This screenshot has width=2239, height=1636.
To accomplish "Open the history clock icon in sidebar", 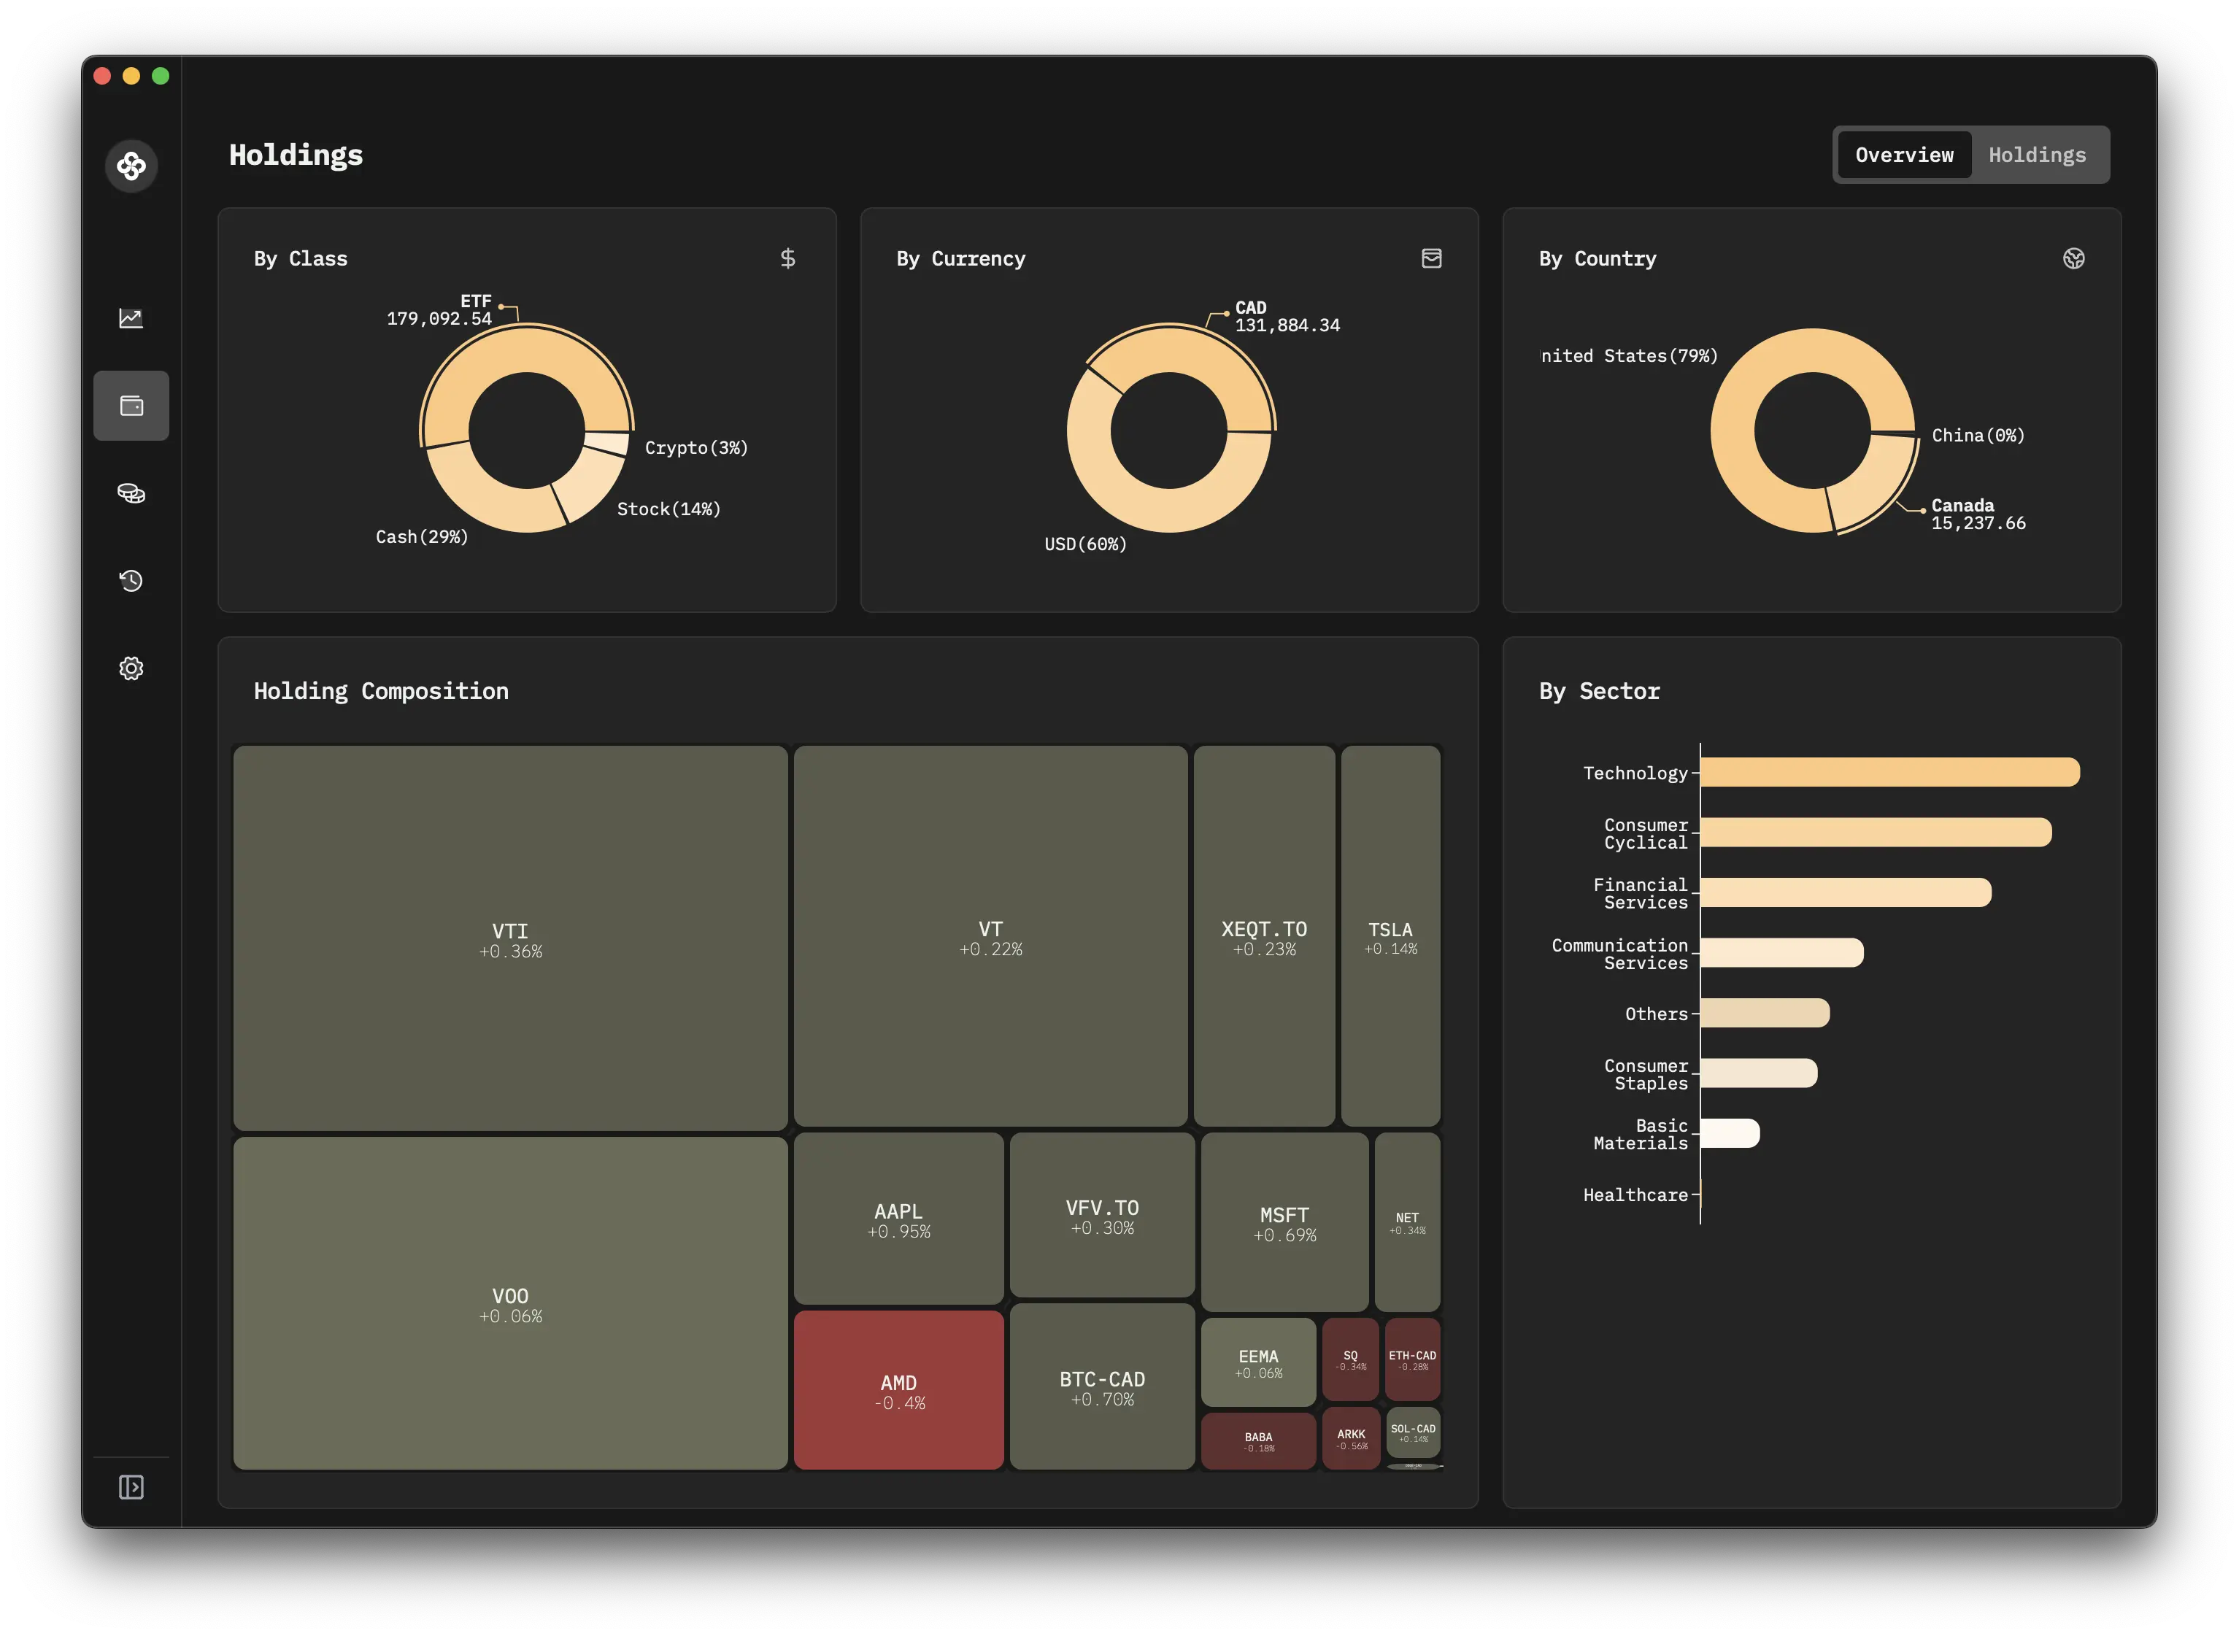I will pos(131,580).
